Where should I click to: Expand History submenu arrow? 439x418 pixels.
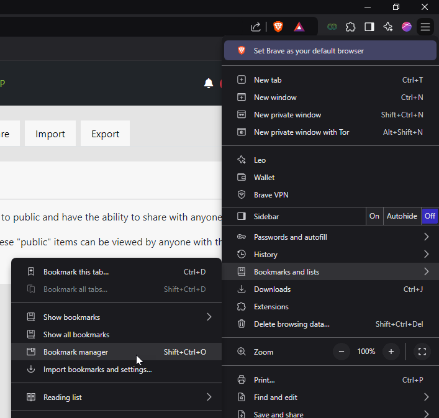pyautogui.click(x=426, y=255)
